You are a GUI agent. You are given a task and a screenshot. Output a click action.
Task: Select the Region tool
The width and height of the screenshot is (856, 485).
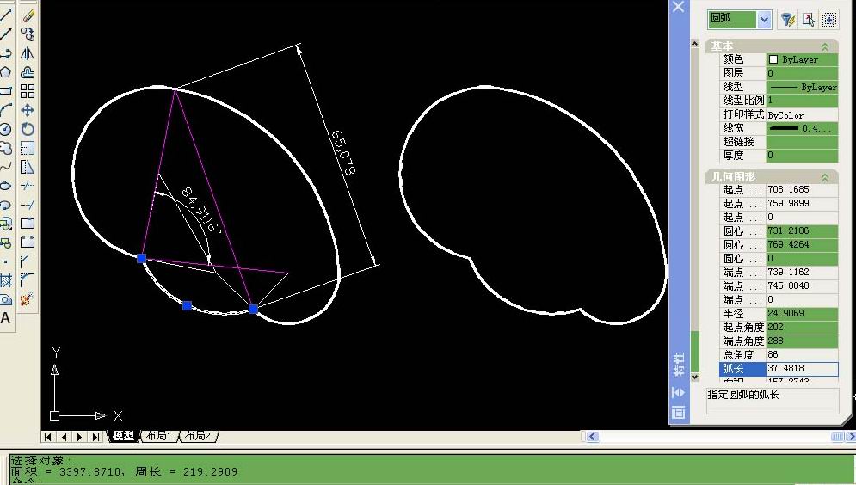5,299
